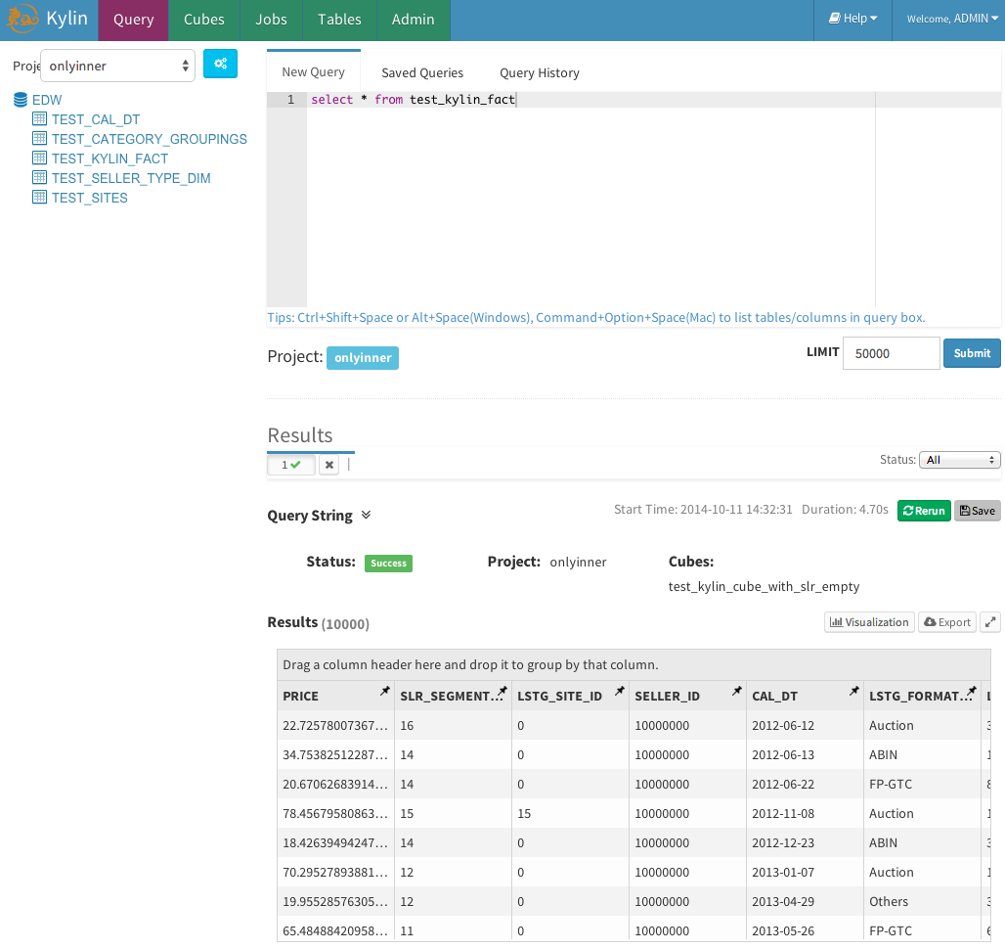Go to the Jobs section
Image resolution: width=1005 pixels, height=950 pixels.
click(x=271, y=20)
